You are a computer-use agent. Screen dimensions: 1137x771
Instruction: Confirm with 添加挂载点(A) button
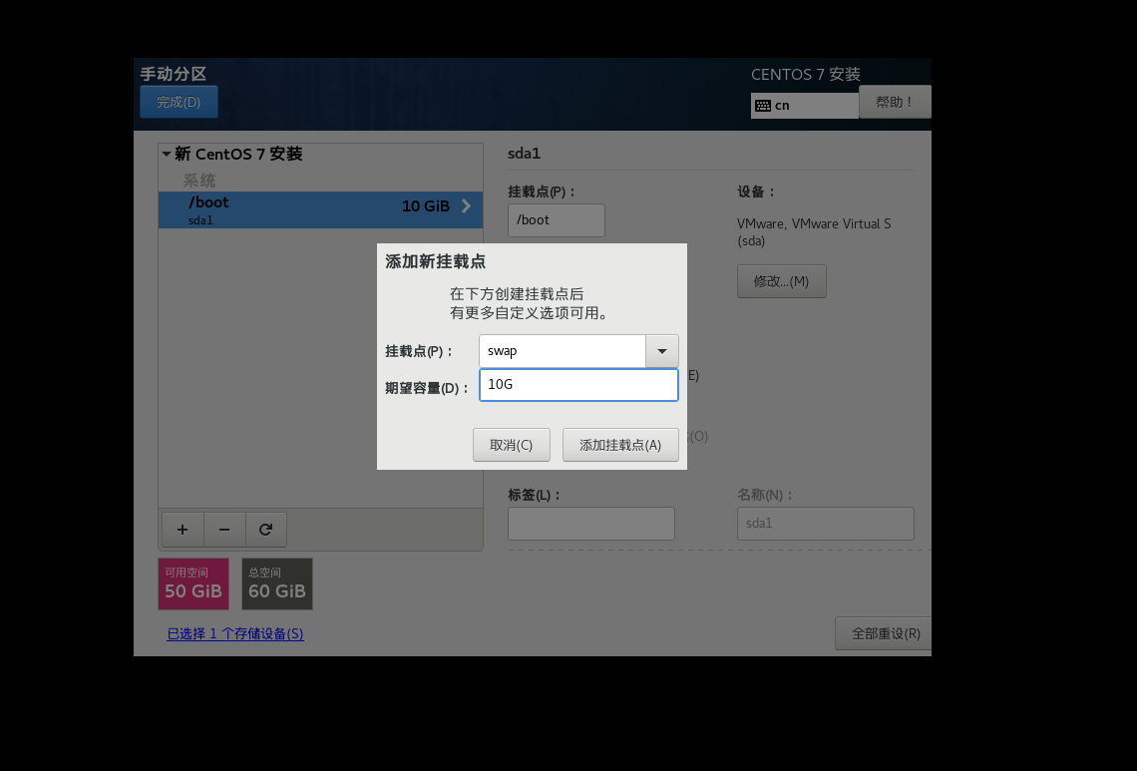[x=620, y=444]
